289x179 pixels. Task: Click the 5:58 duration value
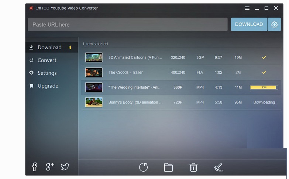[x=219, y=102]
